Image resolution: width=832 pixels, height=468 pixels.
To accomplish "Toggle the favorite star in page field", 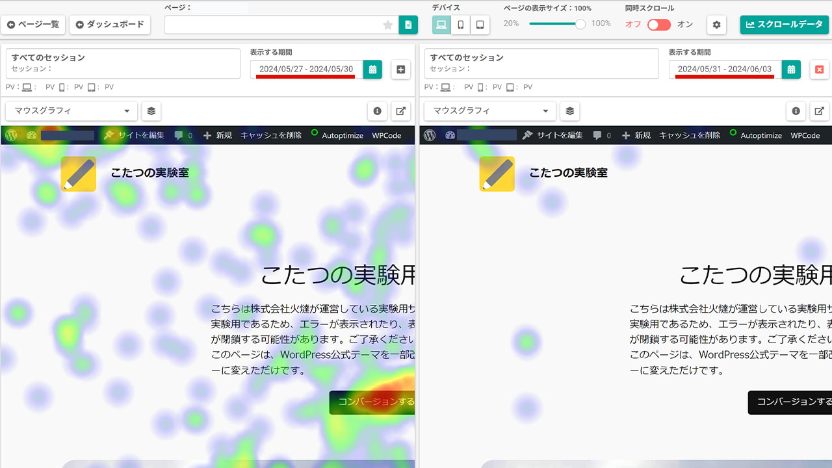I will (x=388, y=25).
